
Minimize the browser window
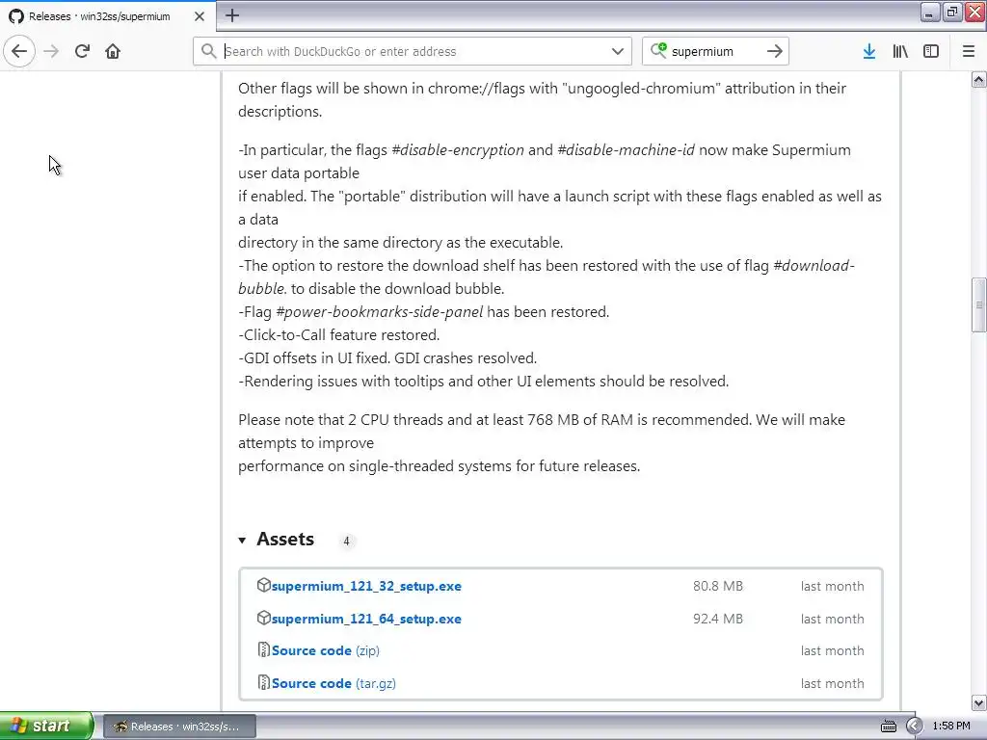pos(930,12)
